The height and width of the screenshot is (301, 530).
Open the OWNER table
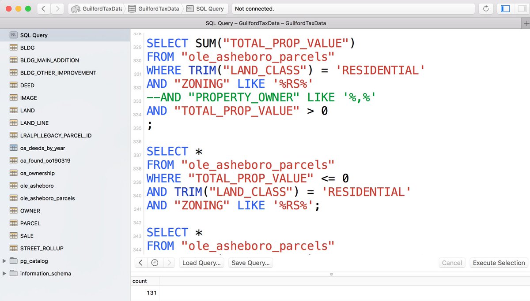(65, 211)
